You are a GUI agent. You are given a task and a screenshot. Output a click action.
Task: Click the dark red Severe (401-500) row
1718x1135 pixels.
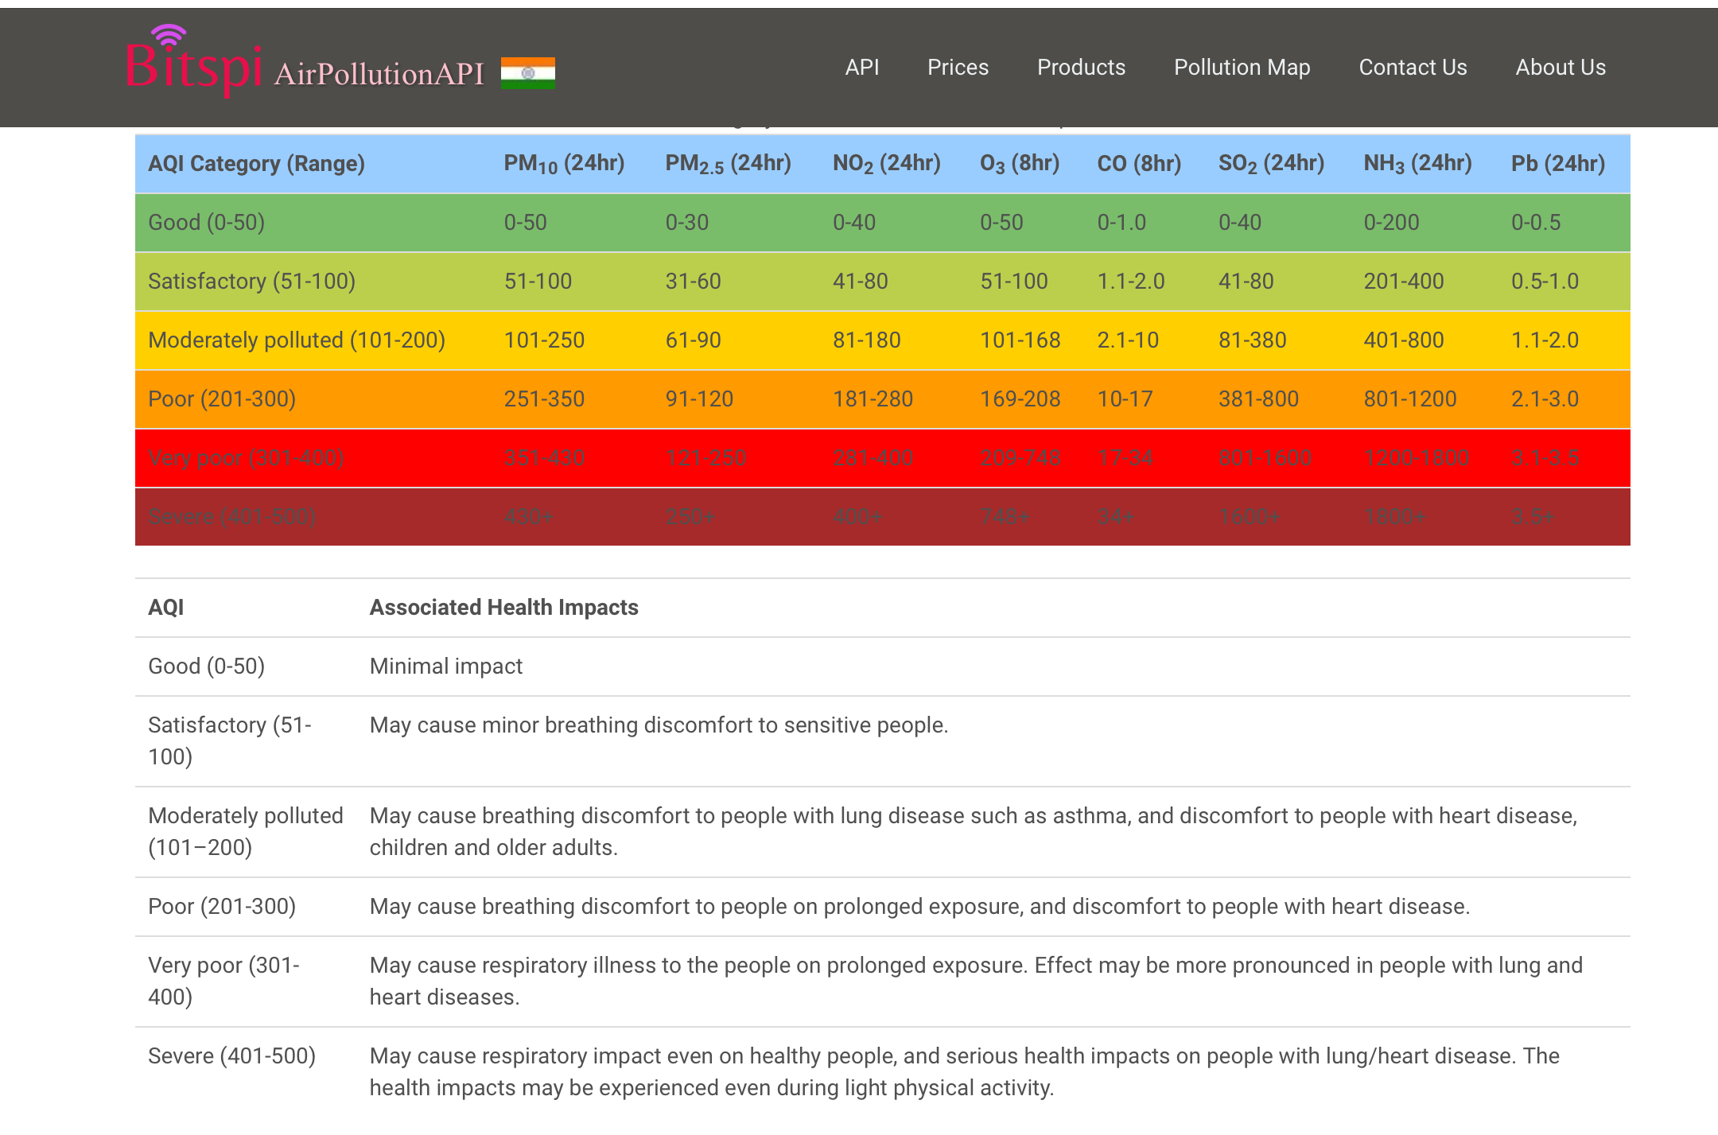coord(231,517)
